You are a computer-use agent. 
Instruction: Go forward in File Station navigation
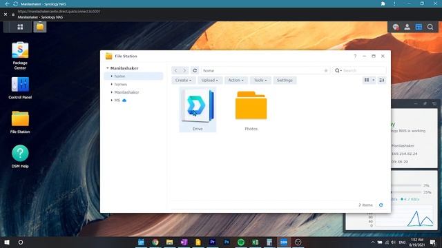pos(184,70)
